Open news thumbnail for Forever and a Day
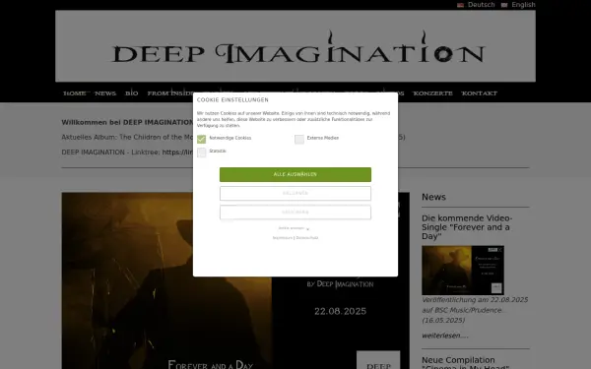The height and width of the screenshot is (369, 591). click(463, 270)
